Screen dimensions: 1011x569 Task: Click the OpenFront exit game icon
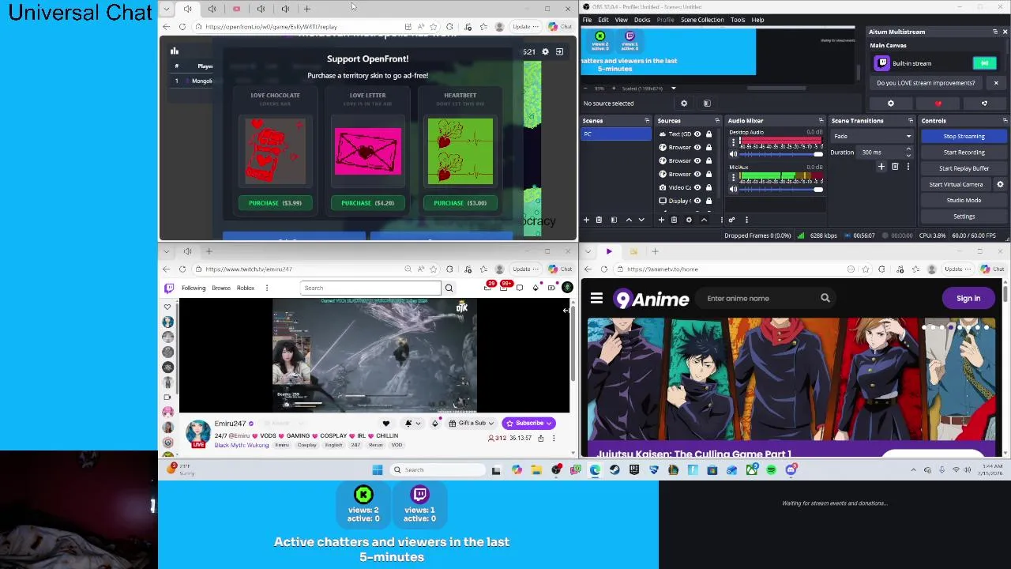point(559,51)
